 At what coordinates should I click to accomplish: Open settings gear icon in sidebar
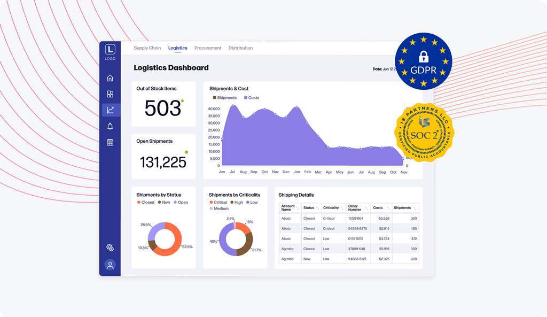[x=110, y=248]
